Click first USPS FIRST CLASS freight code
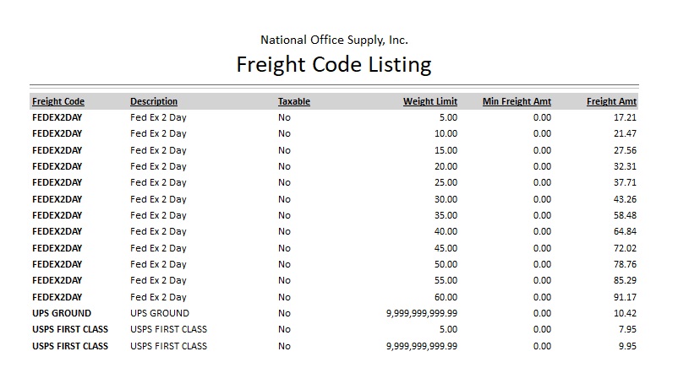Screen dimensions: 678x373 pos(70,329)
